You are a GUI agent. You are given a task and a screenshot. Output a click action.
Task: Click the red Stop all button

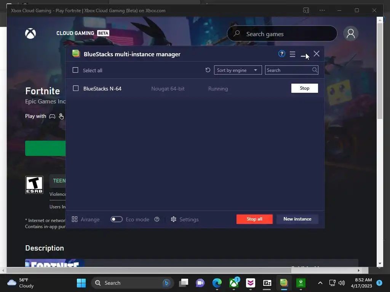[x=254, y=219]
